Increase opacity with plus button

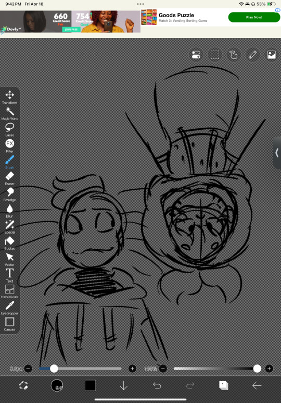[x=269, y=369]
